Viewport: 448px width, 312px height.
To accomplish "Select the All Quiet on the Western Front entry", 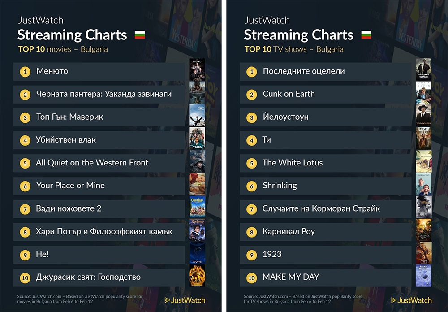I will coord(99,163).
